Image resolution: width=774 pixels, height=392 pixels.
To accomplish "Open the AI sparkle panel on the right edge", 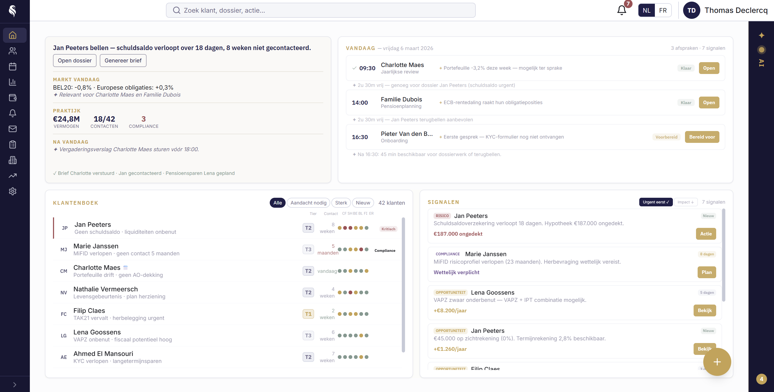I will point(761,35).
